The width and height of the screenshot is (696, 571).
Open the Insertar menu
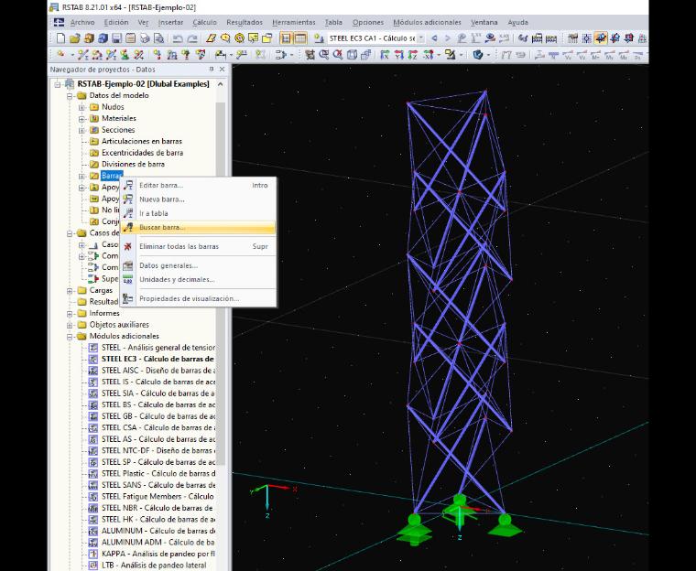170,22
